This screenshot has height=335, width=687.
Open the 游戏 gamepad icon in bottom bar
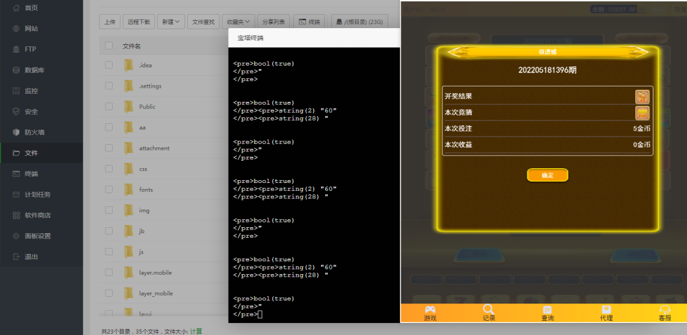click(x=429, y=310)
